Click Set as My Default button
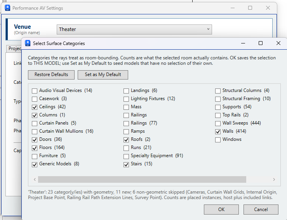 [103, 74]
